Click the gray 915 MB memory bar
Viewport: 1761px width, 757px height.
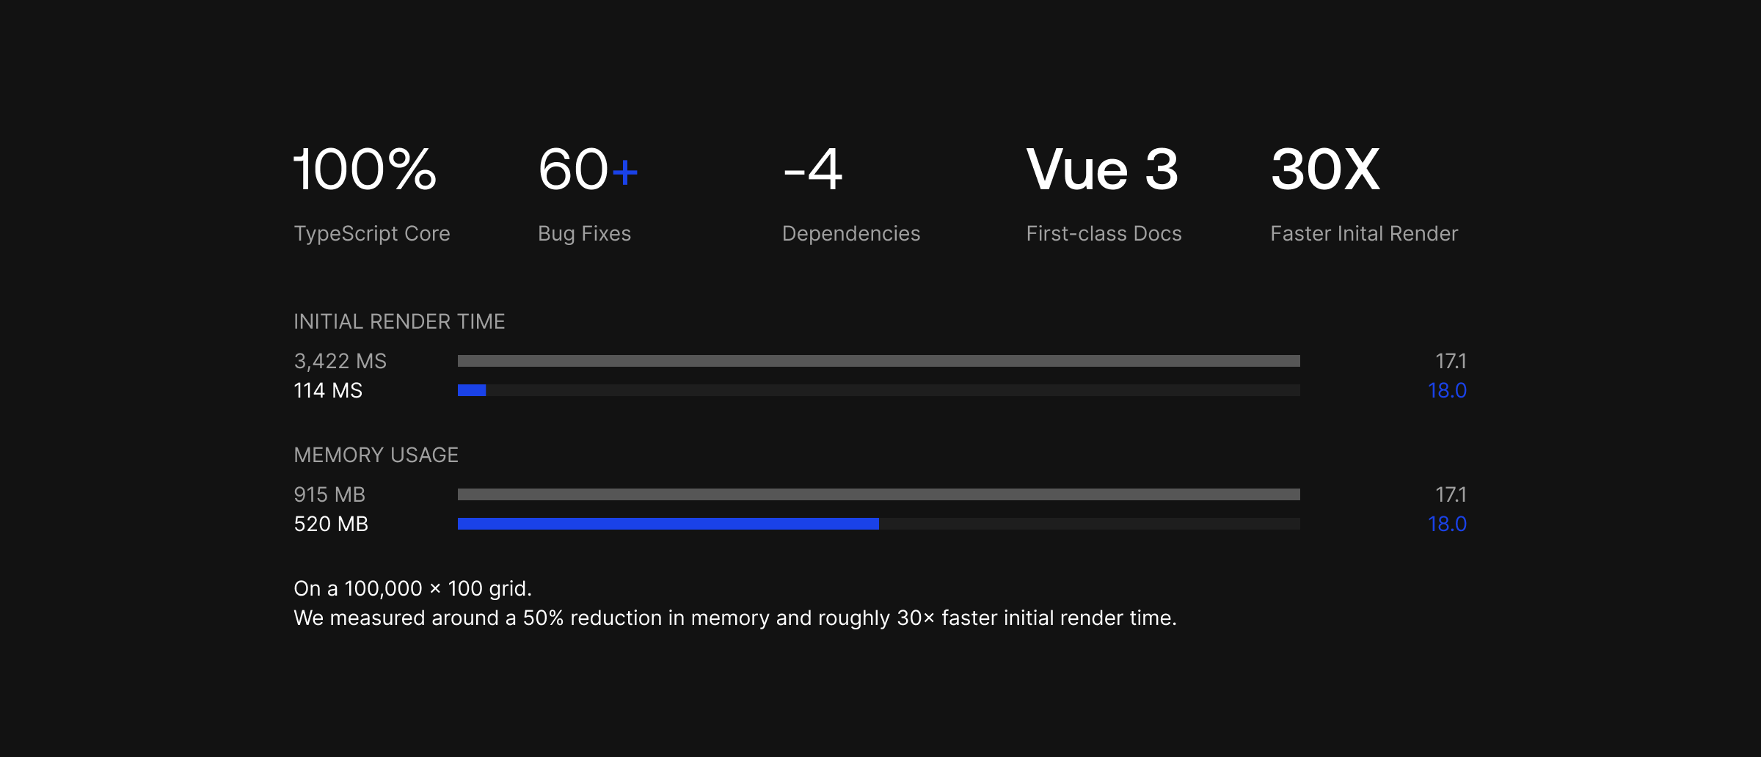pos(879,494)
